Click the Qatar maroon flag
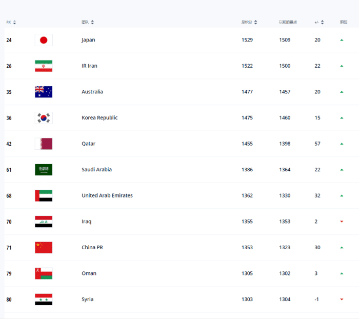This screenshot has width=359, height=319. click(44, 144)
